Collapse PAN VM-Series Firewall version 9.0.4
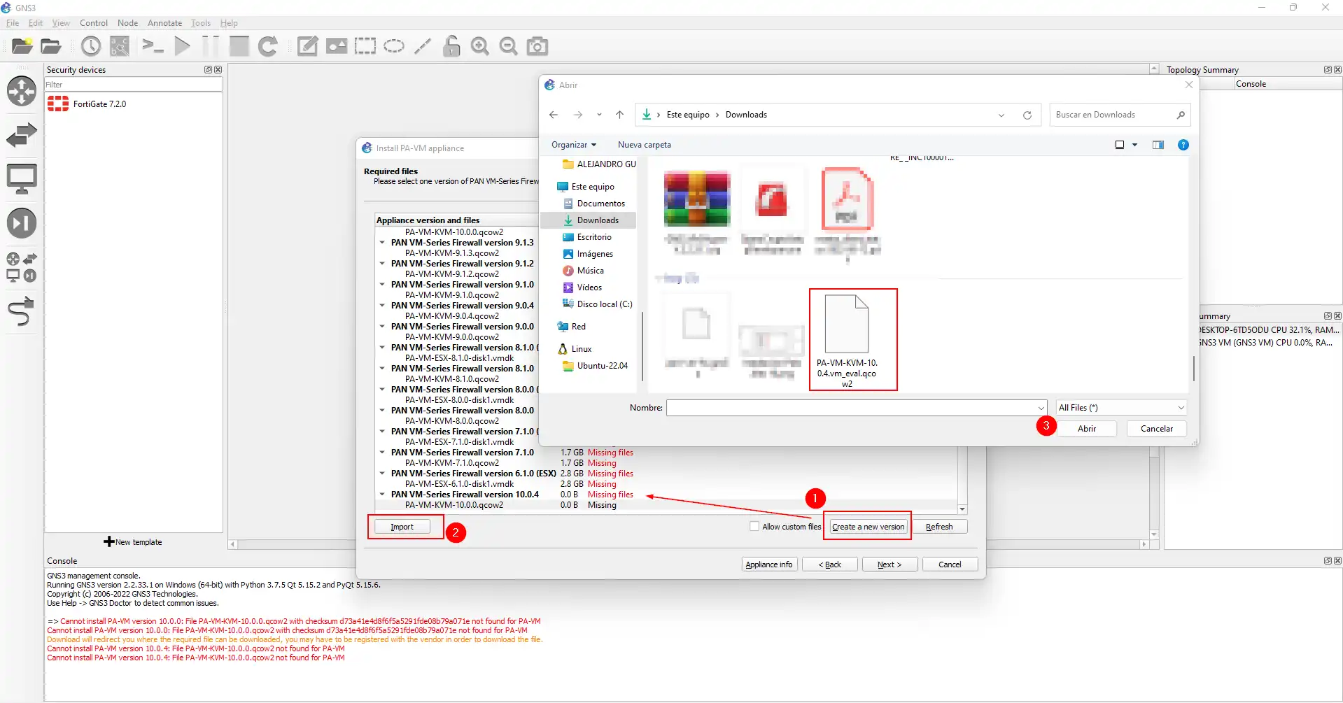 [x=382, y=306]
